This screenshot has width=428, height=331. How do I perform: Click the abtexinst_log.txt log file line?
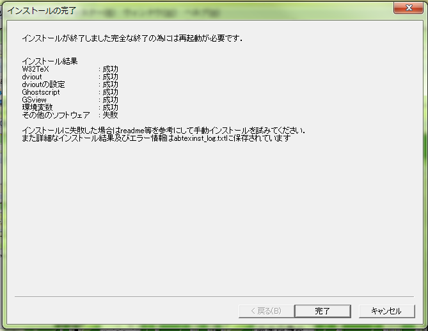pyautogui.click(x=156, y=138)
